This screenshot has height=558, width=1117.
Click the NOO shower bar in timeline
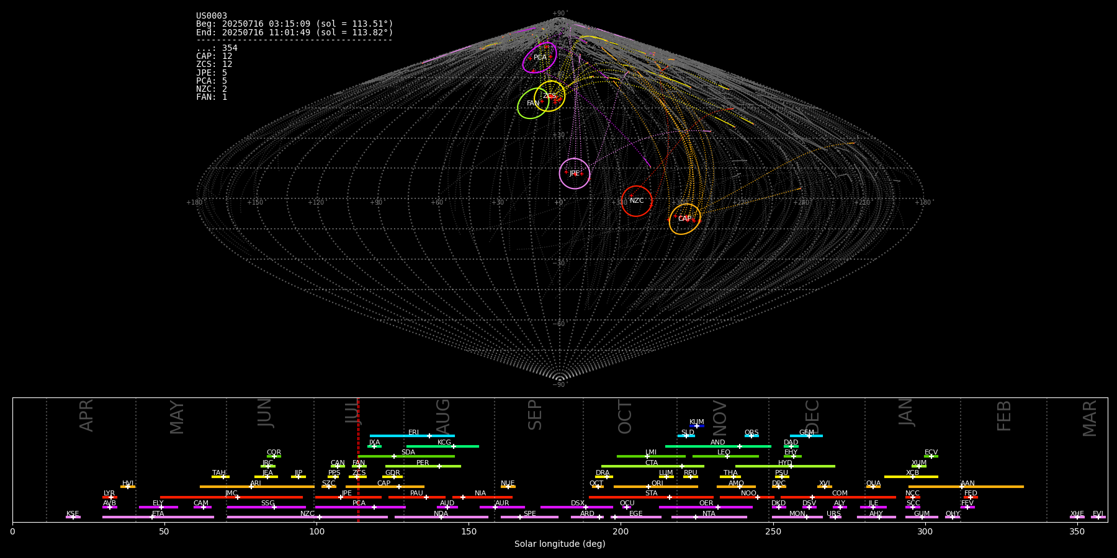[x=747, y=497]
